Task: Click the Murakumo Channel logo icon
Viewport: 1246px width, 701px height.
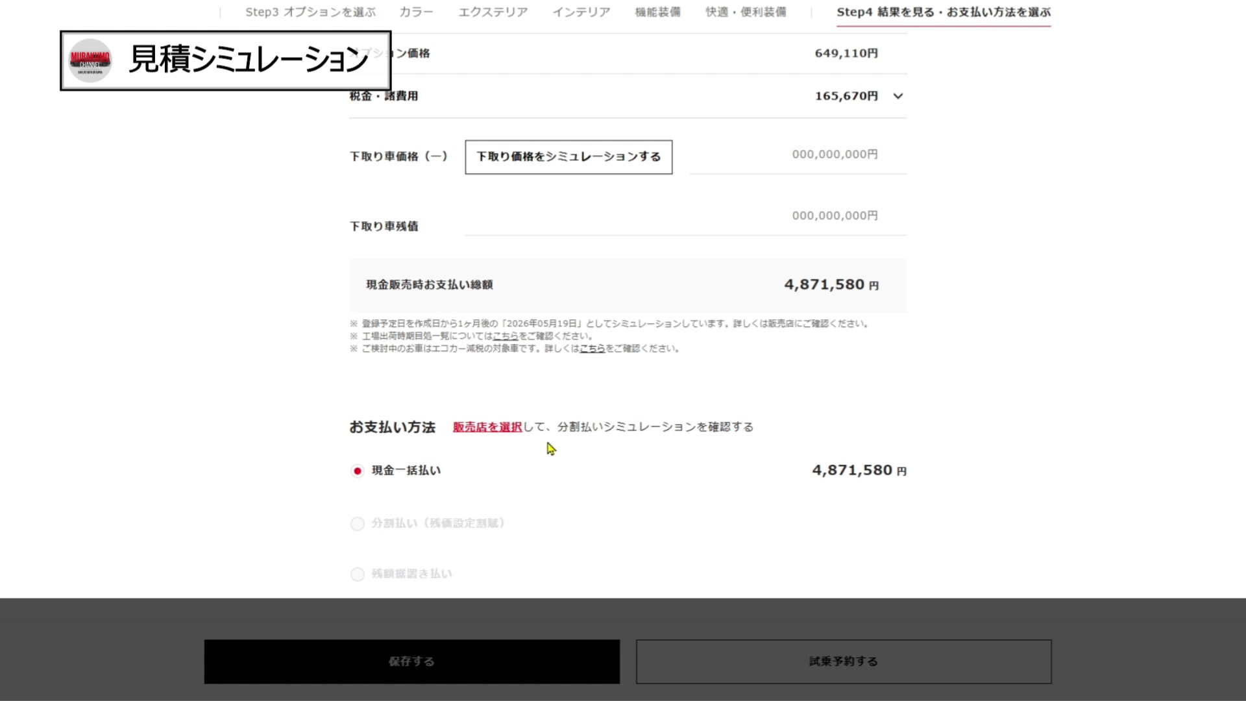Action: click(x=90, y=60)
